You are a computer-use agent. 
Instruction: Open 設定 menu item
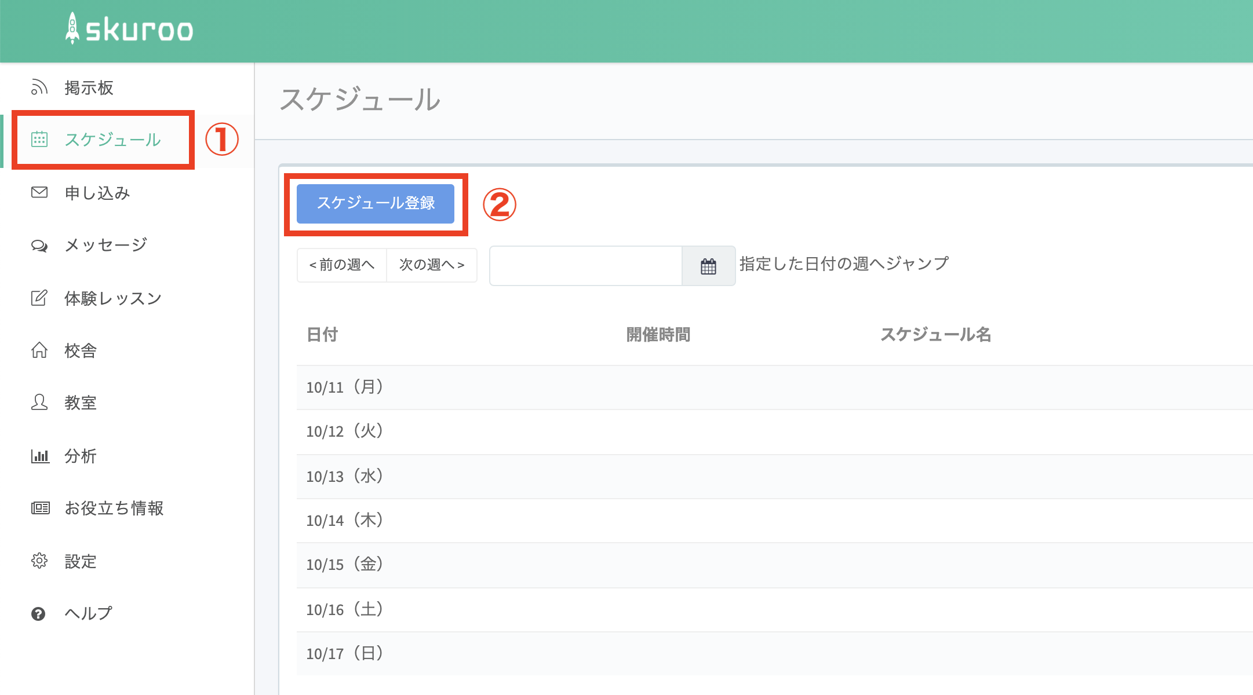(x=81, y=561)
